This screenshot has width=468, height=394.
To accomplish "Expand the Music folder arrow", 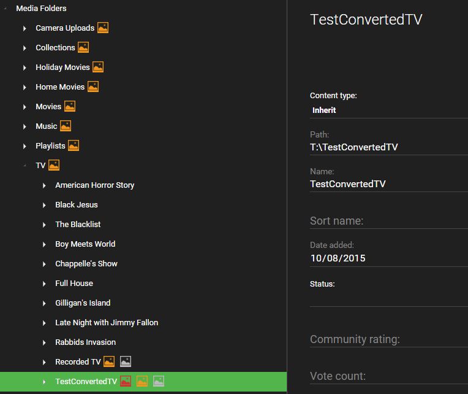I will coord(25,126).
